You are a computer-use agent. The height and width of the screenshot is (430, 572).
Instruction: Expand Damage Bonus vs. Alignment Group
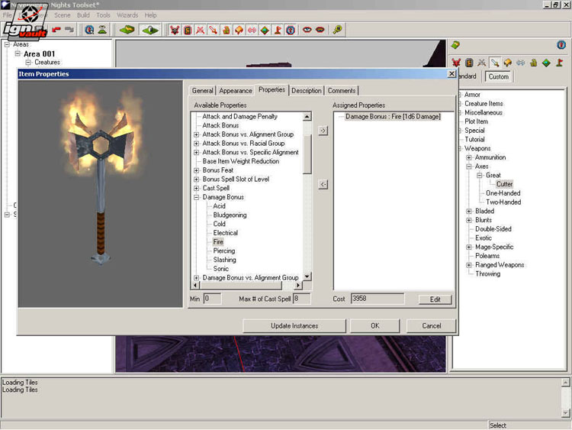tap(196, 278)
